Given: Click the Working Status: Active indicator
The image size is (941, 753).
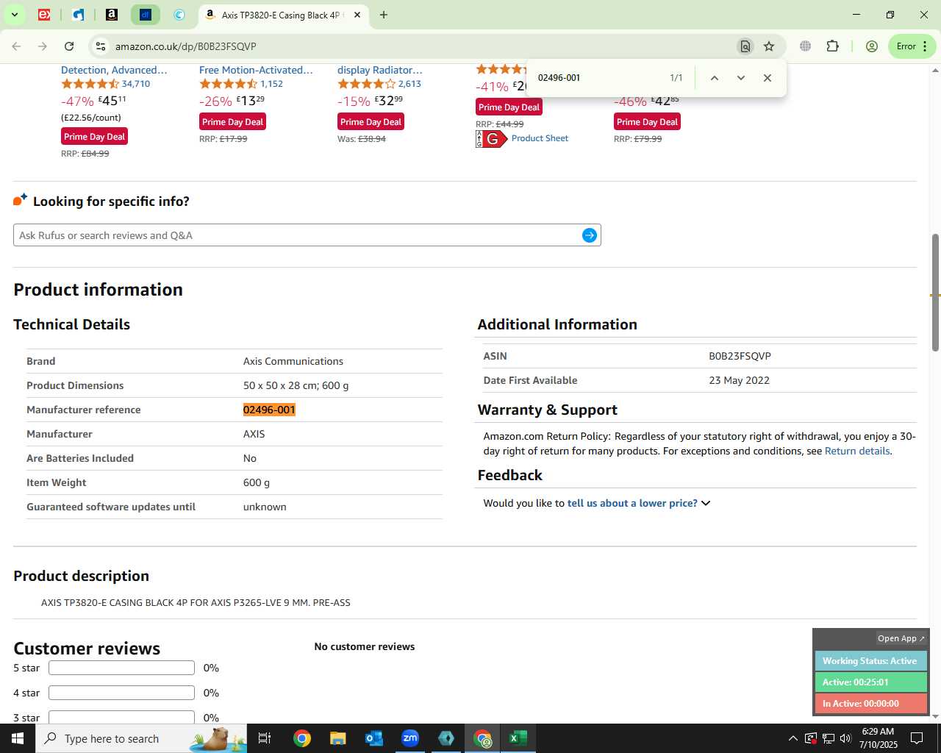Looking at the screenshot, I should [x=870, y=661].
